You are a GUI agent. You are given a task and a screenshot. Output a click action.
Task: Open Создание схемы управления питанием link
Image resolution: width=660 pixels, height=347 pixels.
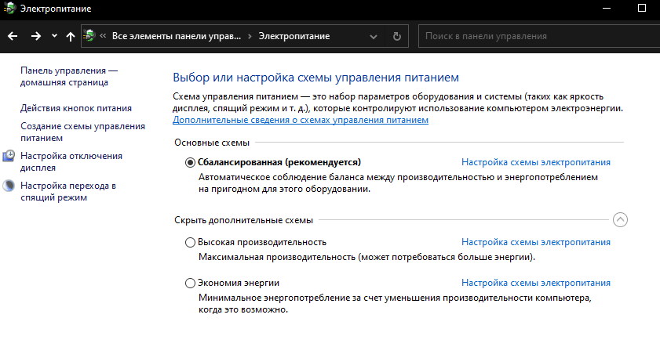coord(82,132)
